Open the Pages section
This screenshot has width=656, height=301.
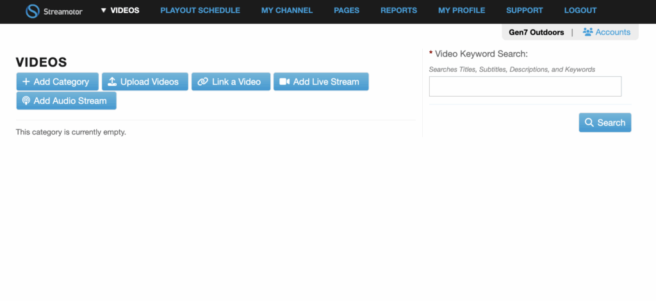click(347, 11)
